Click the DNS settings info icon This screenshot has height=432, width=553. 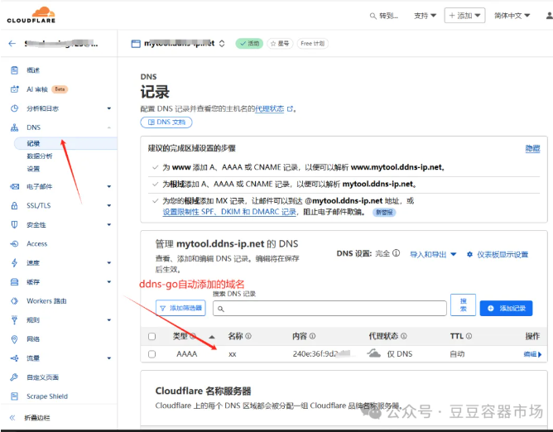[x=396, y=253]
